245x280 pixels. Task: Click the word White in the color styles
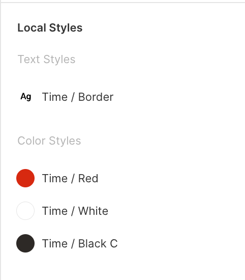tap(93, 211)
